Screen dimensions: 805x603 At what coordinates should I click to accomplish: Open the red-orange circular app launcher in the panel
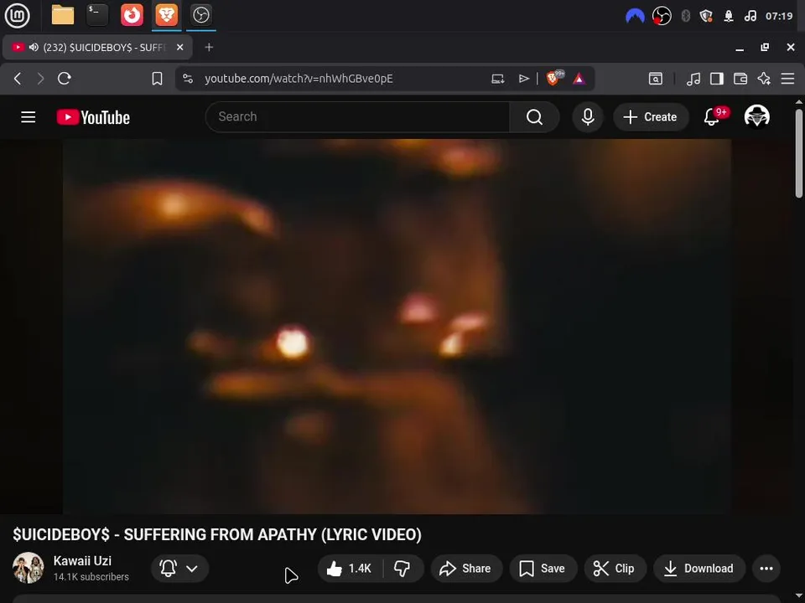point(132,15)
